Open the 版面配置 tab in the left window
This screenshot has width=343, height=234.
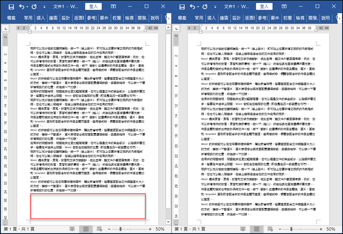79,18
